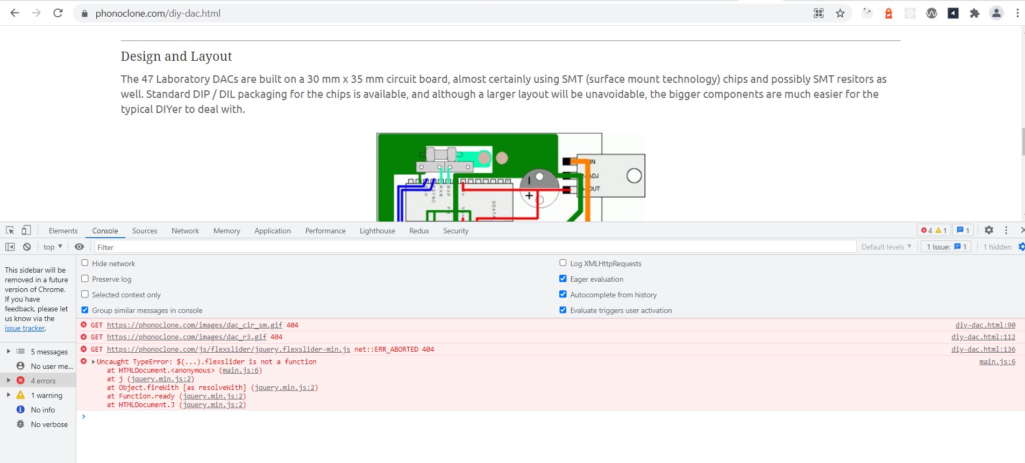
Task: Toggle the device toolbar icon
Action: click(26, 230)
